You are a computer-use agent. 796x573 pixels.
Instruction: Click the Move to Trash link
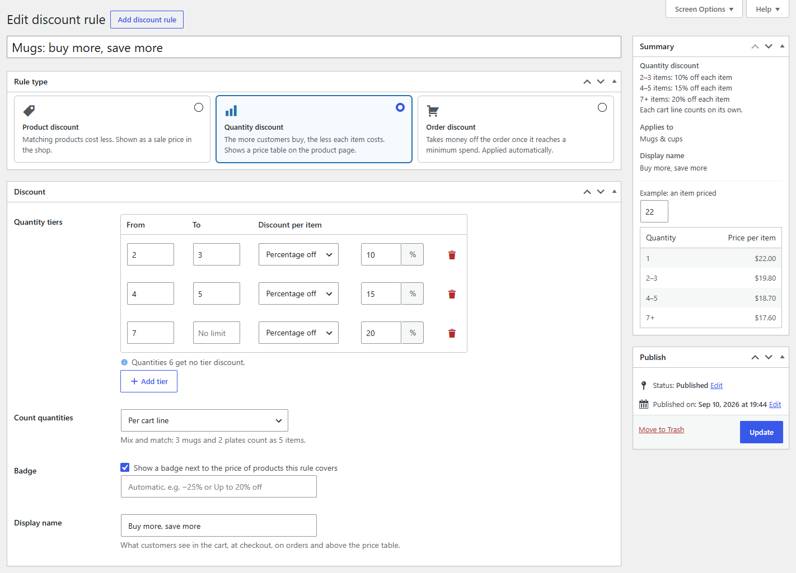tap(661, 429)
